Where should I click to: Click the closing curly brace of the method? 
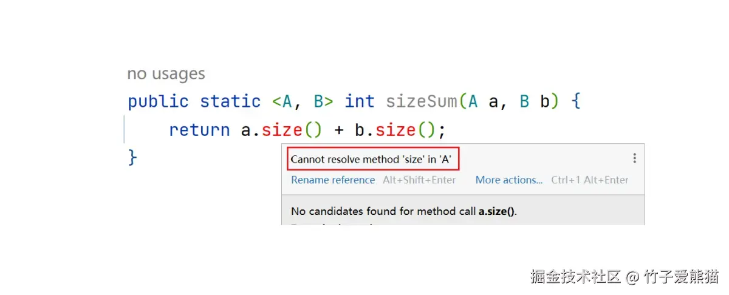click(132, 158)
